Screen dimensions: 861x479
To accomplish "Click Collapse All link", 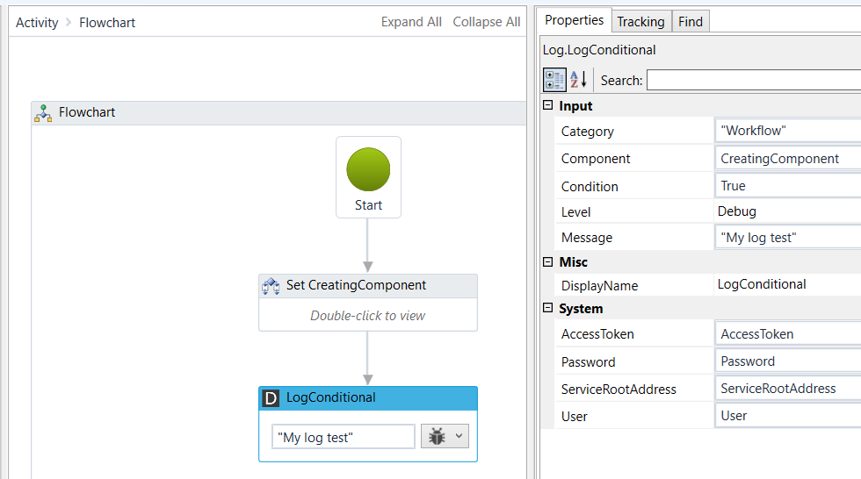I will (x=486, y=22).
